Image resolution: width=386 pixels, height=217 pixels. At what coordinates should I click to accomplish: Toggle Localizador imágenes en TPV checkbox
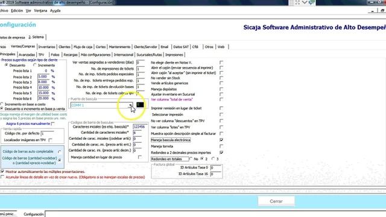[51, 140]
